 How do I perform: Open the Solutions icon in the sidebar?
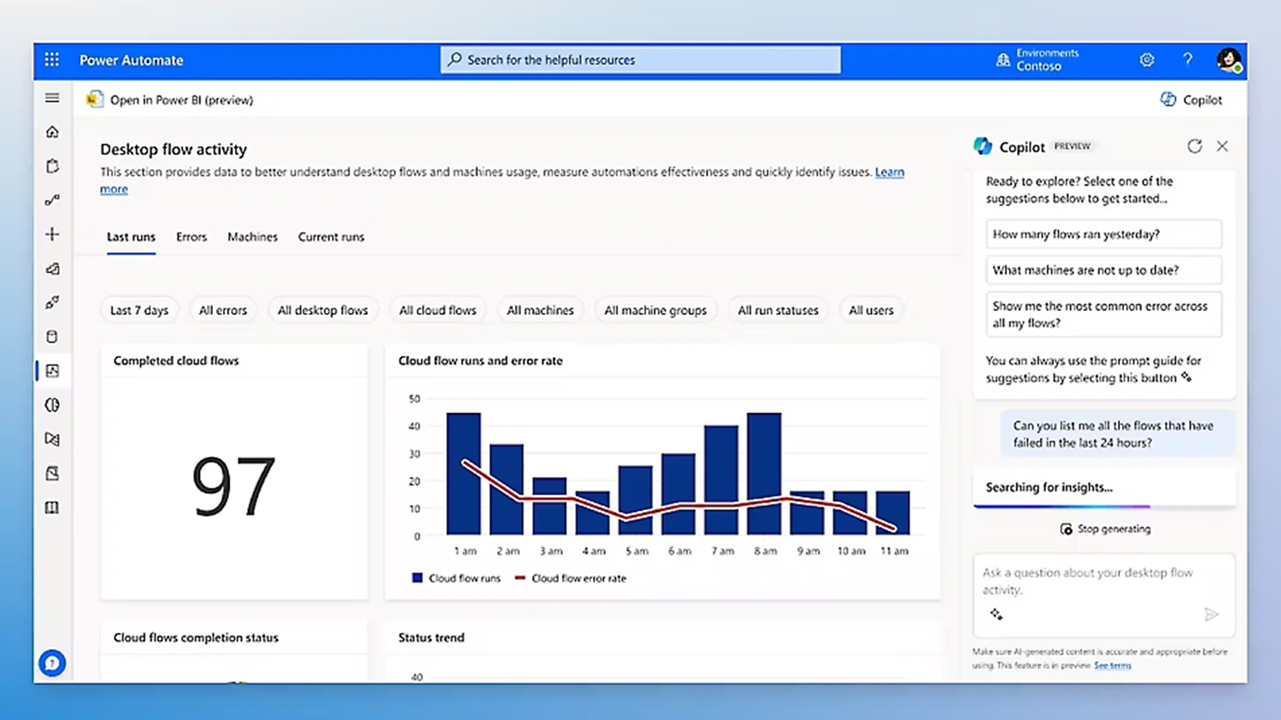click(52, 473)
